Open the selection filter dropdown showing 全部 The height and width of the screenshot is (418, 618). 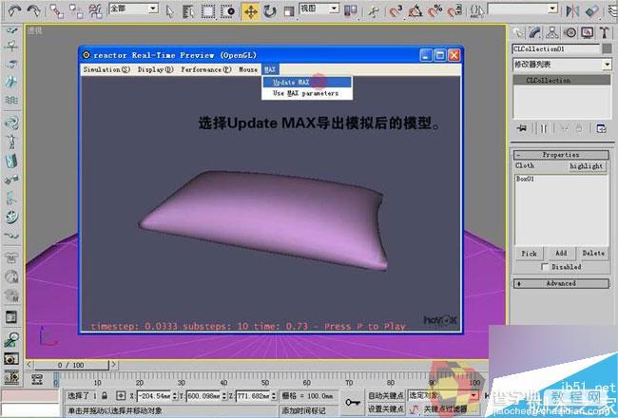pyautogui.click(x=134, y=9)
